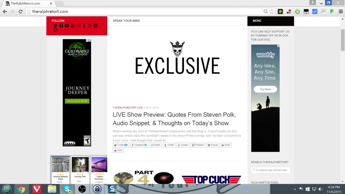Open the Twitter follow icon
This screenshot has height=194, width=345.
coord(55,26)
